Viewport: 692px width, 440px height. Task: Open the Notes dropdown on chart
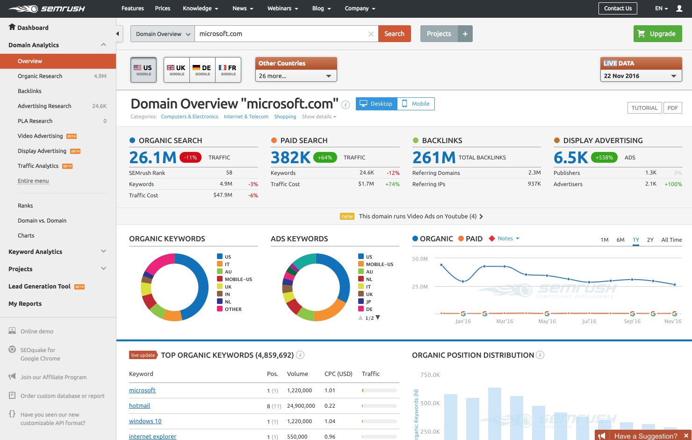click(508, 238)
